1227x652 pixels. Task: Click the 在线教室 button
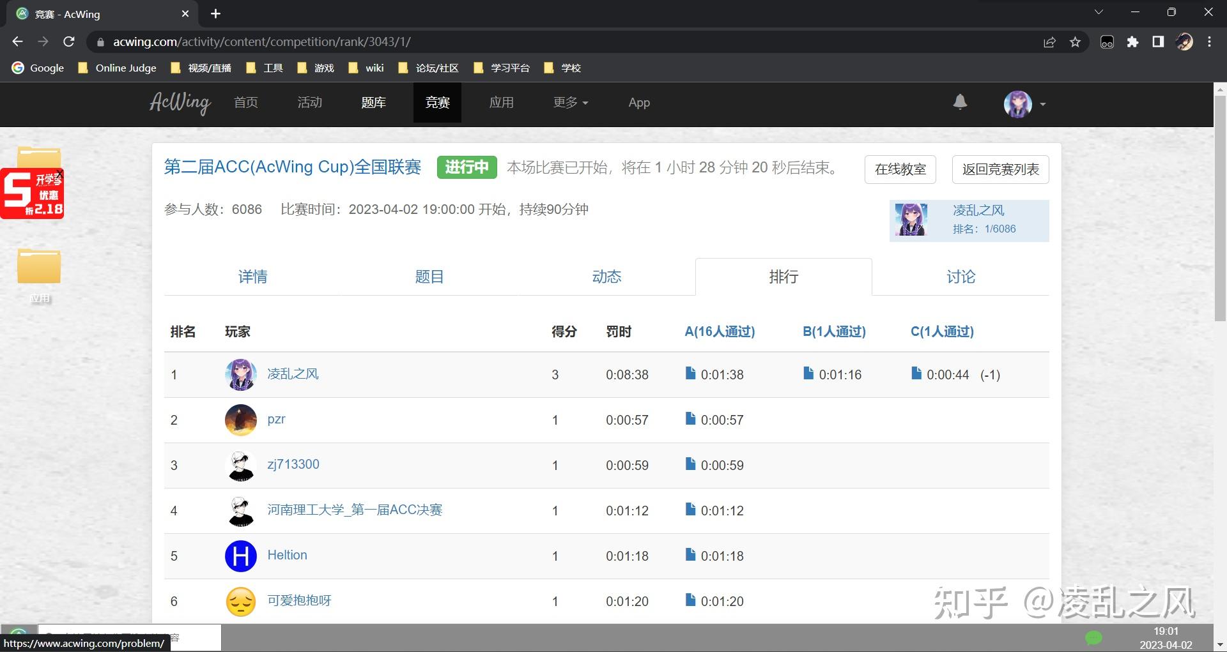pos(899,169)
